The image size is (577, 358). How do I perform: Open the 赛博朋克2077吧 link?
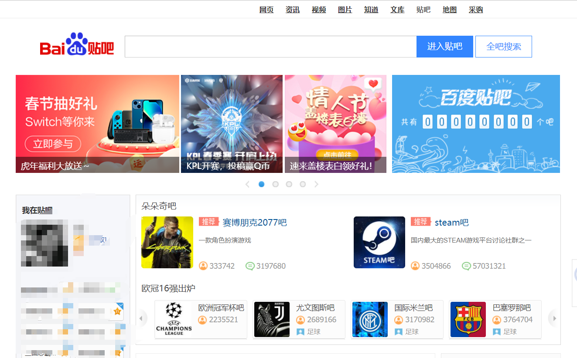tap(255, 223)
